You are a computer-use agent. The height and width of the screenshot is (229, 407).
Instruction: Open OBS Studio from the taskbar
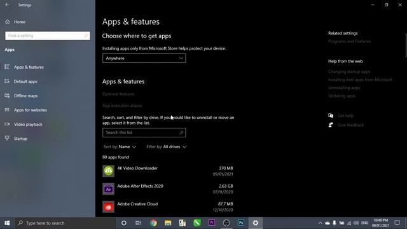point(226,223)
